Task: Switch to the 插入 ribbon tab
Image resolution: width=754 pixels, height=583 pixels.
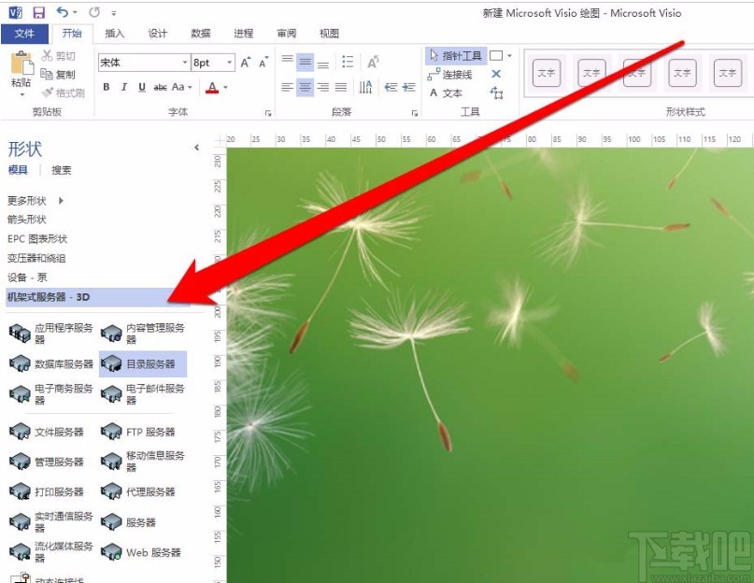Action: [x=114, y=33]
